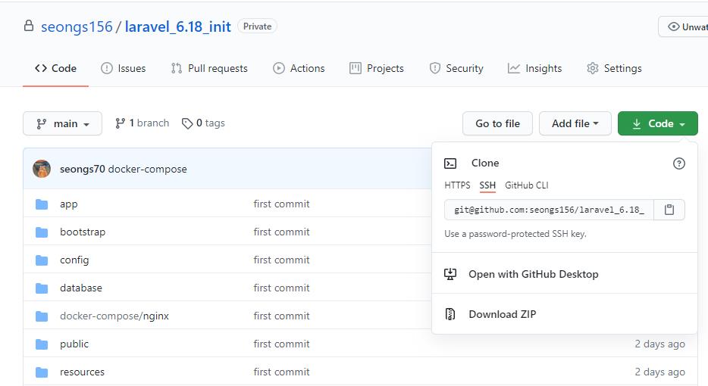The width and height of the screenshot is (708, 386).
Task: View the 0 tags link
Action: (x=203, y=123)
